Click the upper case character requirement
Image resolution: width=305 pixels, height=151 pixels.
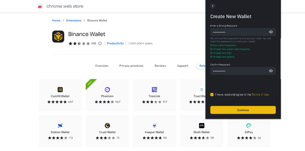tap(230, 49)
